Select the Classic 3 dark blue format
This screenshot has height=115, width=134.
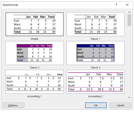[95, 53]
